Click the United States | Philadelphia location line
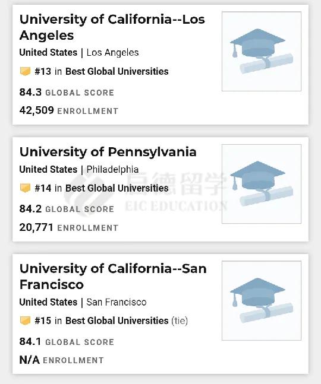 [79, 170]
